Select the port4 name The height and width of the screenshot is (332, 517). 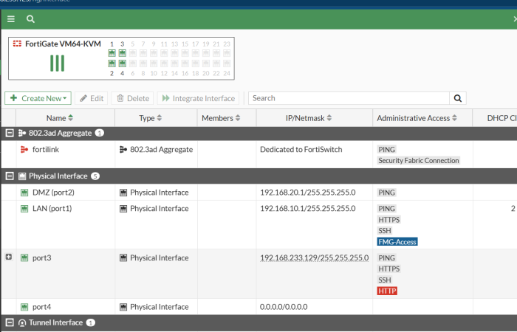42,307
